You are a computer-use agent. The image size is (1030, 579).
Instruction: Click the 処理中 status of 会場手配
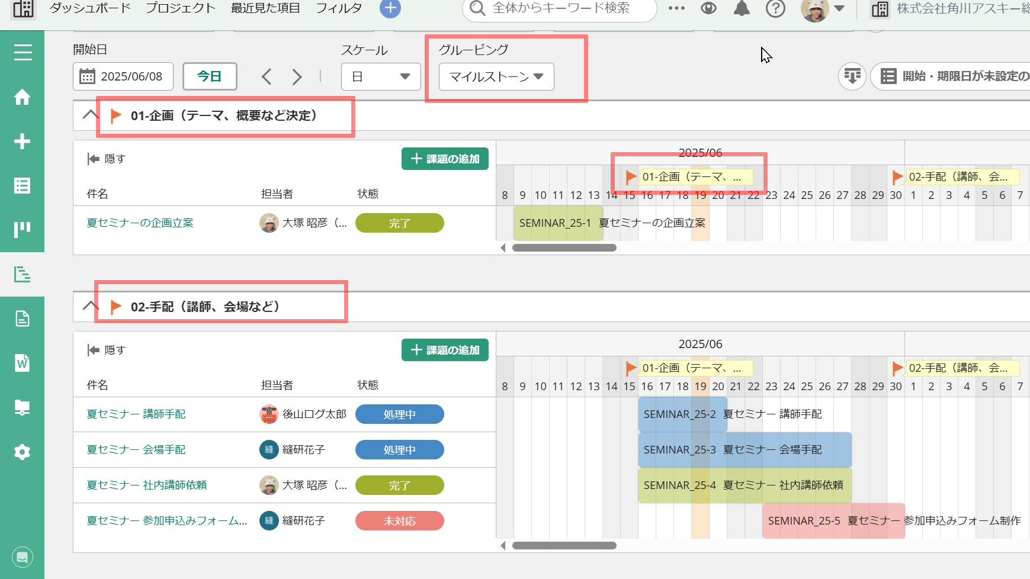coord(400,450)
